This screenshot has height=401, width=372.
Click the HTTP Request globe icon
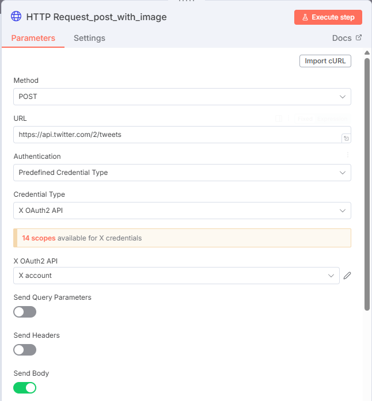pos(16,17)
